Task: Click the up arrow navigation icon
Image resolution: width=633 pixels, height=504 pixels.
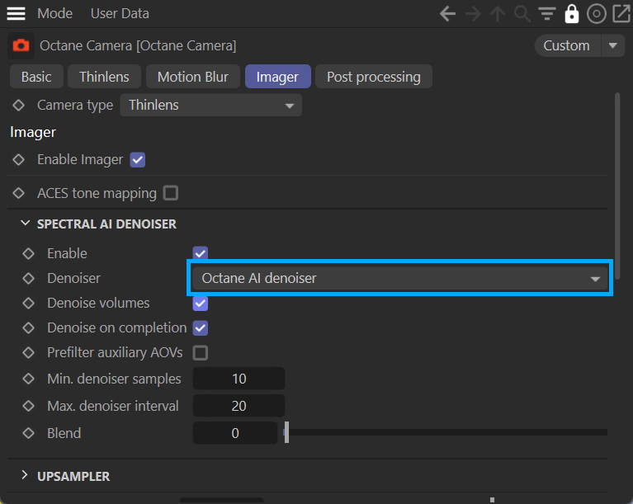Action: coord(498,13)
